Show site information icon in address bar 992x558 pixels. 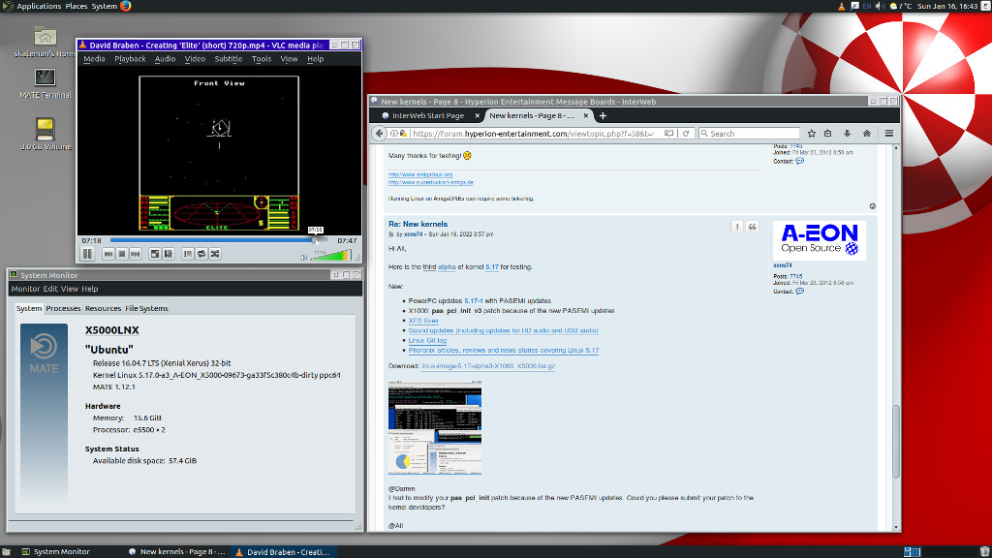click(393, 134)
